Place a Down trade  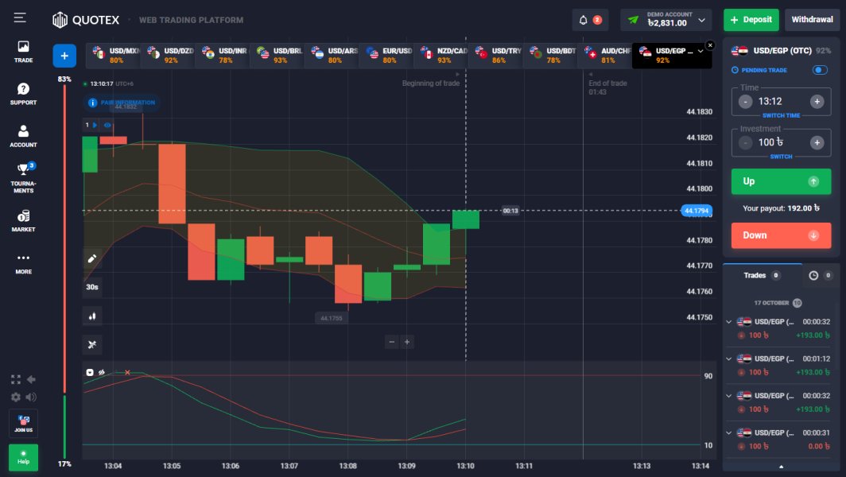781,235
